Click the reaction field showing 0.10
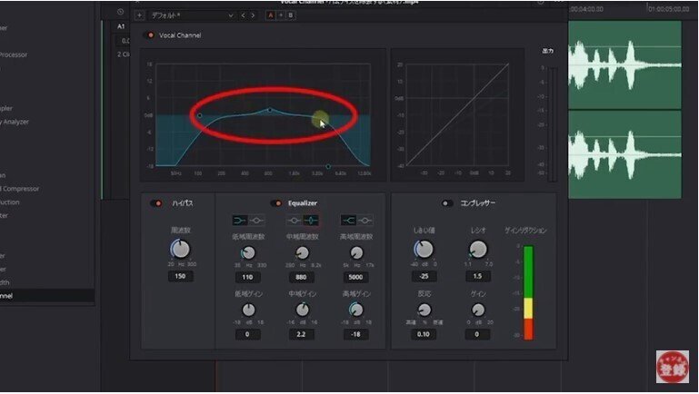This screenshot has height=394, width=699. (x=424, y=334)
